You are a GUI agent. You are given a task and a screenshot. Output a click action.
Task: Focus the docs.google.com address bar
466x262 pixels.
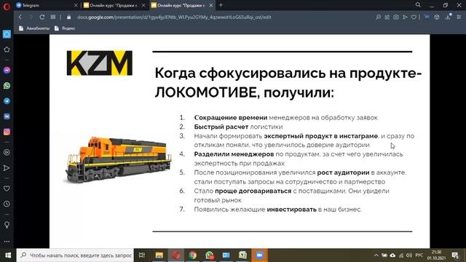click(174, 17)
